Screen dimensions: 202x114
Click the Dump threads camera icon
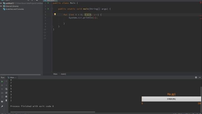point(2,93)
